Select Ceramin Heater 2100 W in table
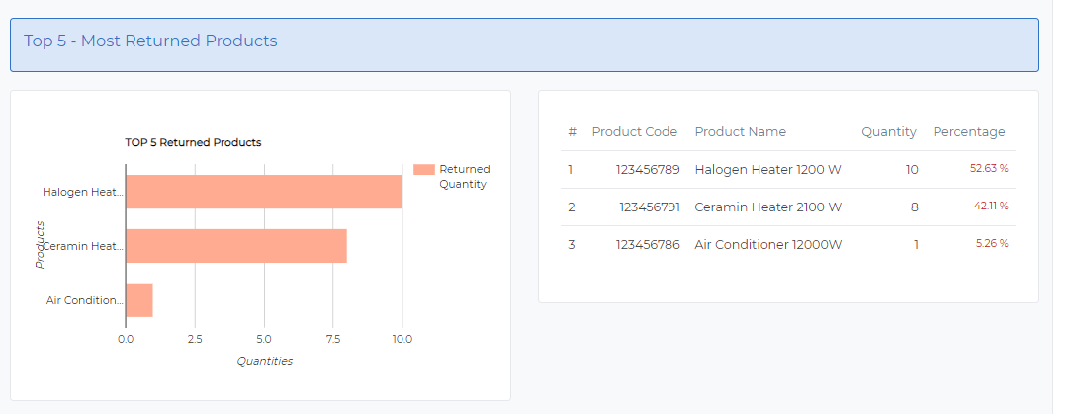Screen dimensions: 1071x414 tap(767, 207)
